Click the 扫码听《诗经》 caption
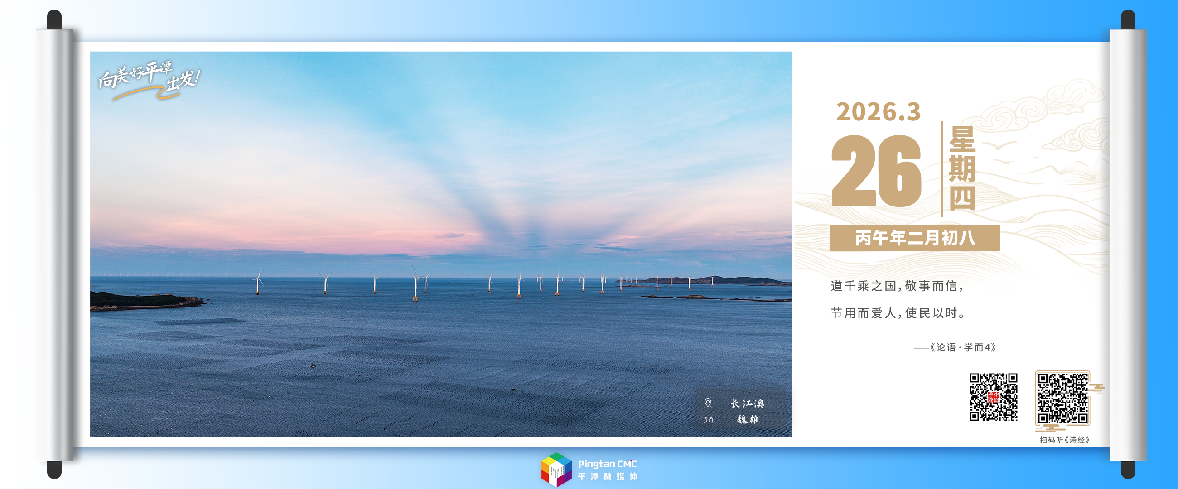 [x=1065, y=440]
